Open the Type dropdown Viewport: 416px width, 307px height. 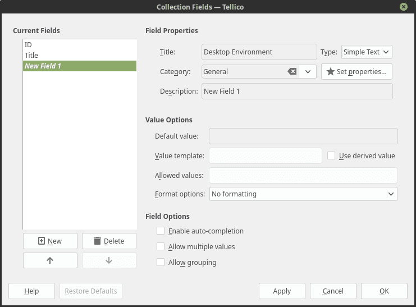(x=367, y=52)
